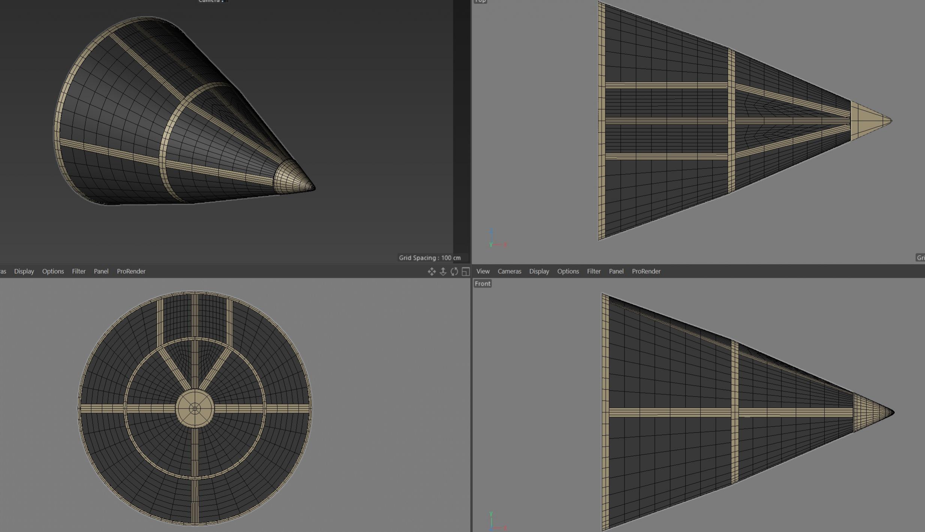The width and height of the screenshot is (925, 532).
Task: Open ProRender menu of bottom-left viewport
Action: [131, 271]
